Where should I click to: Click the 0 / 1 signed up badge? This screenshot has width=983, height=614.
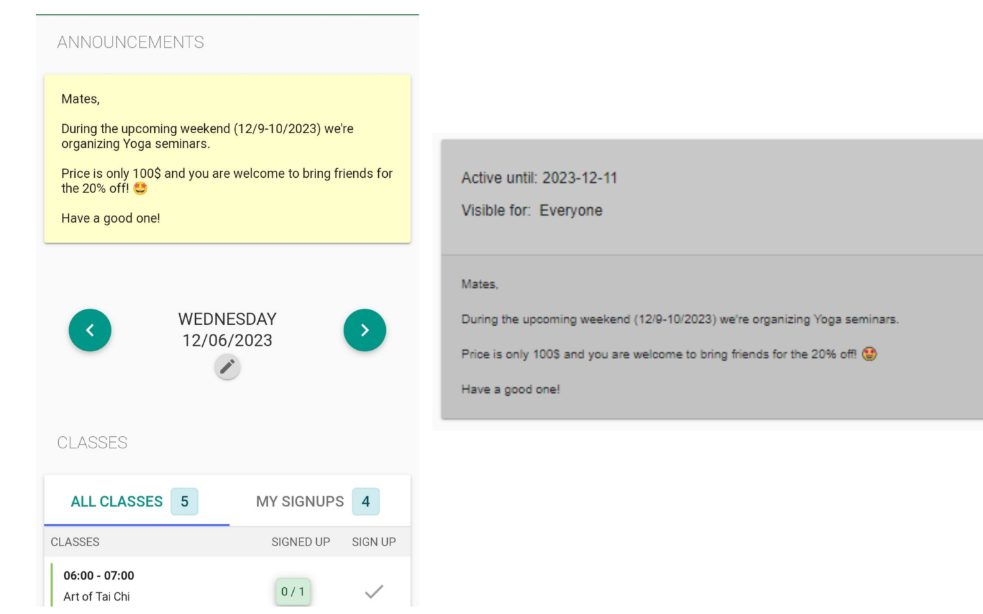pyautogui.click(x=293, y=592)
